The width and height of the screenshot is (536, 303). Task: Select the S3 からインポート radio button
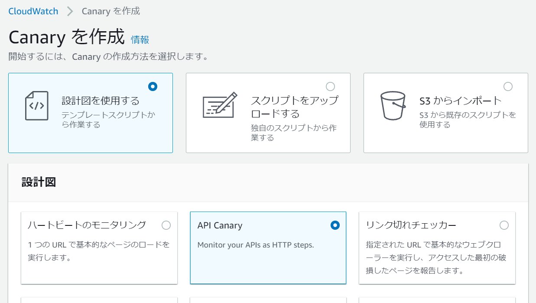(508, 86)
